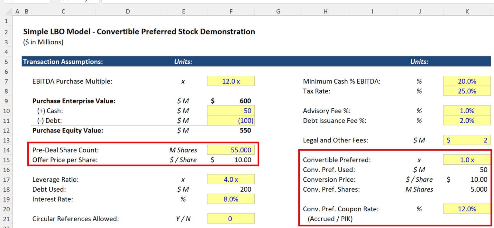
Task: Select the Debt Issuance Fee % cell
Action: pyautogui.click(x=467, y=120)
